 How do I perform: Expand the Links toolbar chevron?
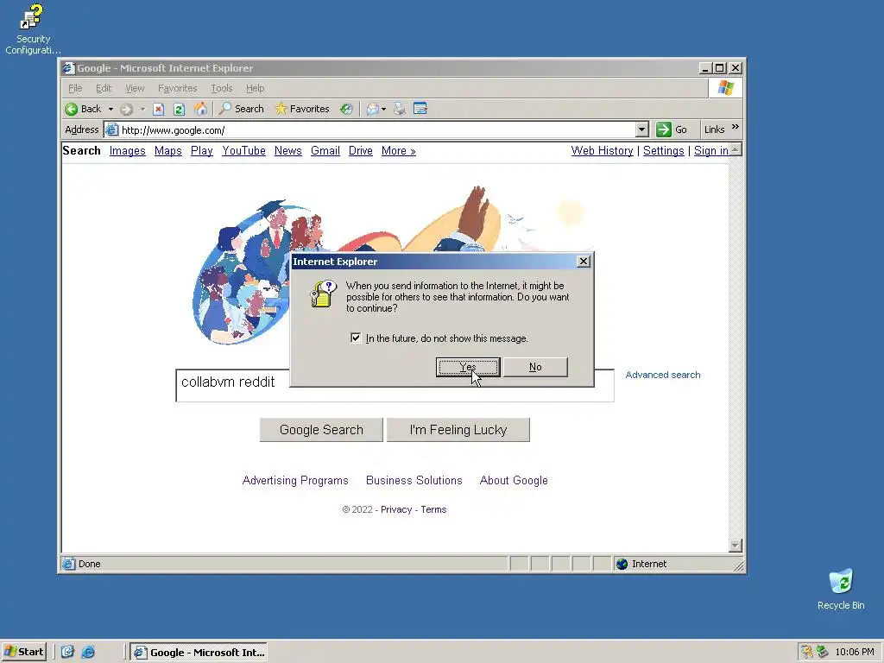click(x=736, y=128)
